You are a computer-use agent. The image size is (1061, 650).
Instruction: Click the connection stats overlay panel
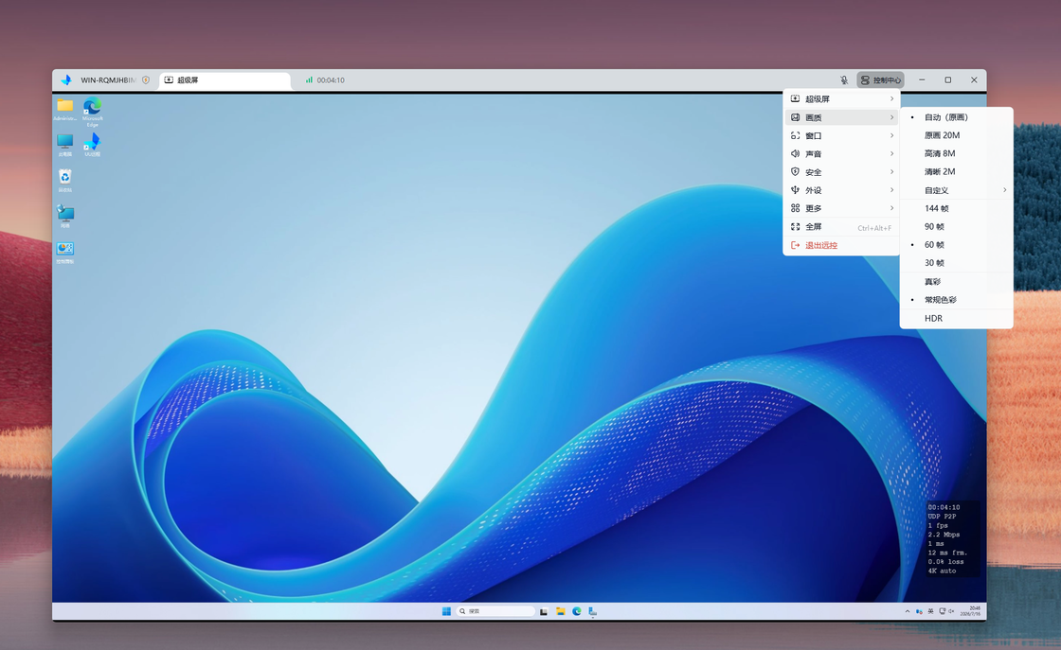(953, 538)
